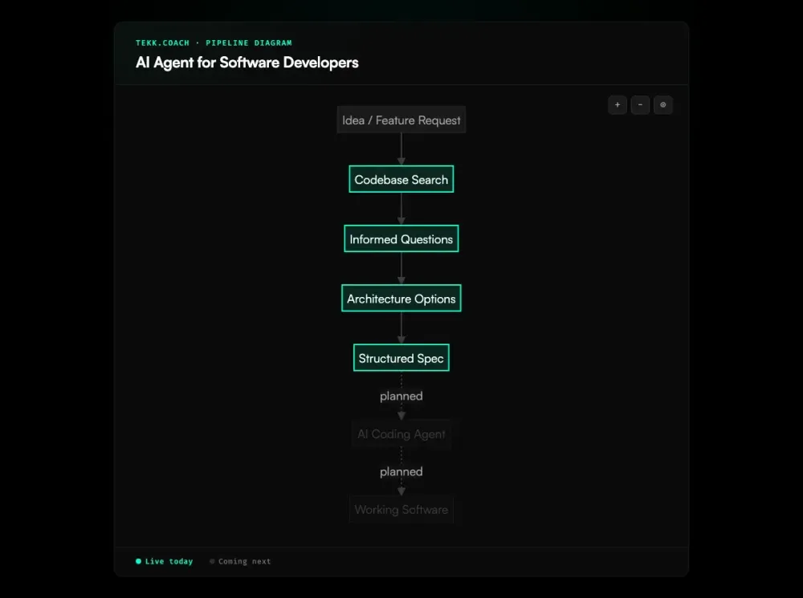Click the upper planned edge label
The width and height of the screenshot is (803, 598).
(401, 396)
